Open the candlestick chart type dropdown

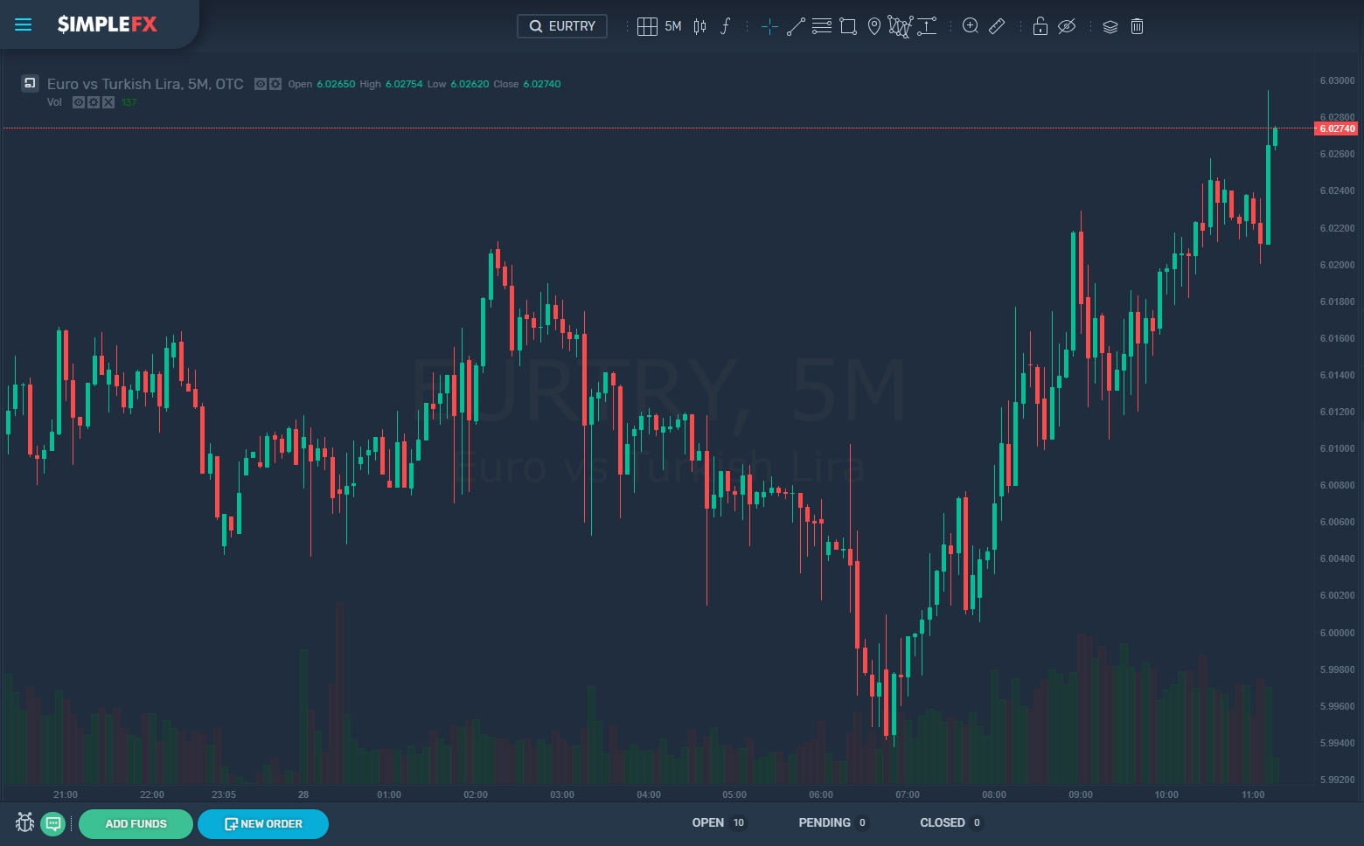click(x=699, y=26)
